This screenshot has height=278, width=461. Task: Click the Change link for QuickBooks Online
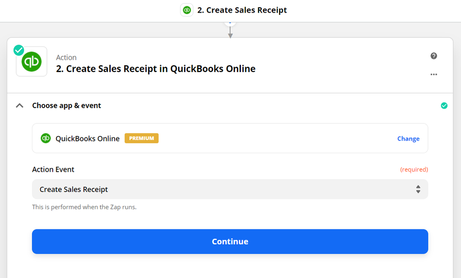click(x=408, y=138)
